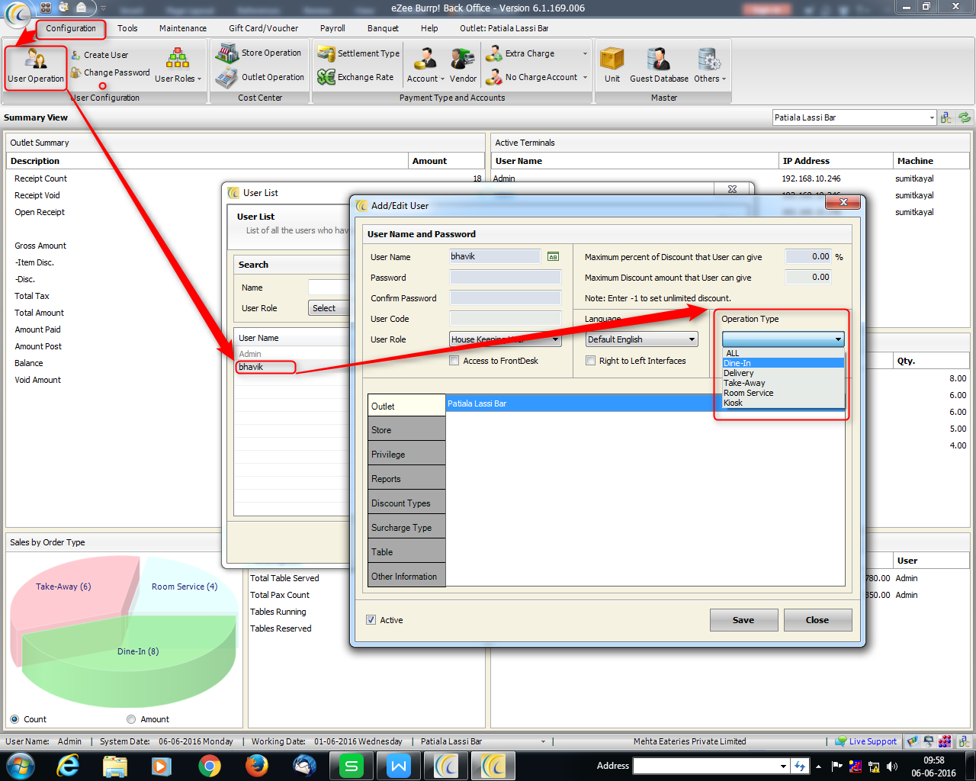Switch to the Discount Types tab
The width and height of the screenshot is (976, 781).
coord(406,503)
